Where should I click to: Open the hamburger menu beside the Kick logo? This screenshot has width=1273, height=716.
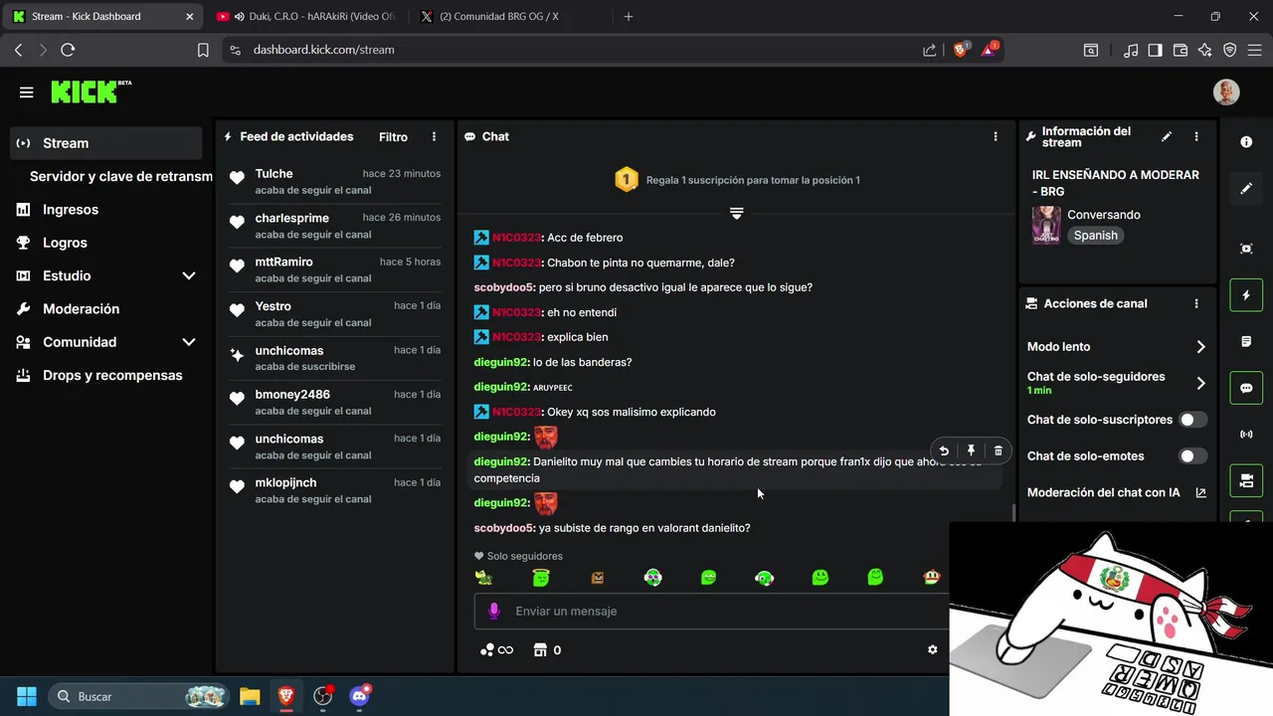(27, 92)
